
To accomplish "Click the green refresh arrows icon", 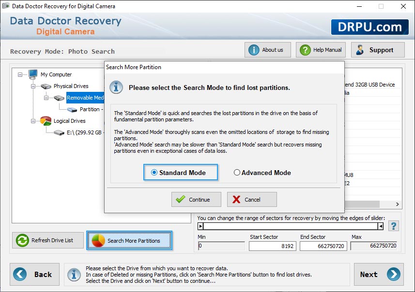I will click(22, 240).
